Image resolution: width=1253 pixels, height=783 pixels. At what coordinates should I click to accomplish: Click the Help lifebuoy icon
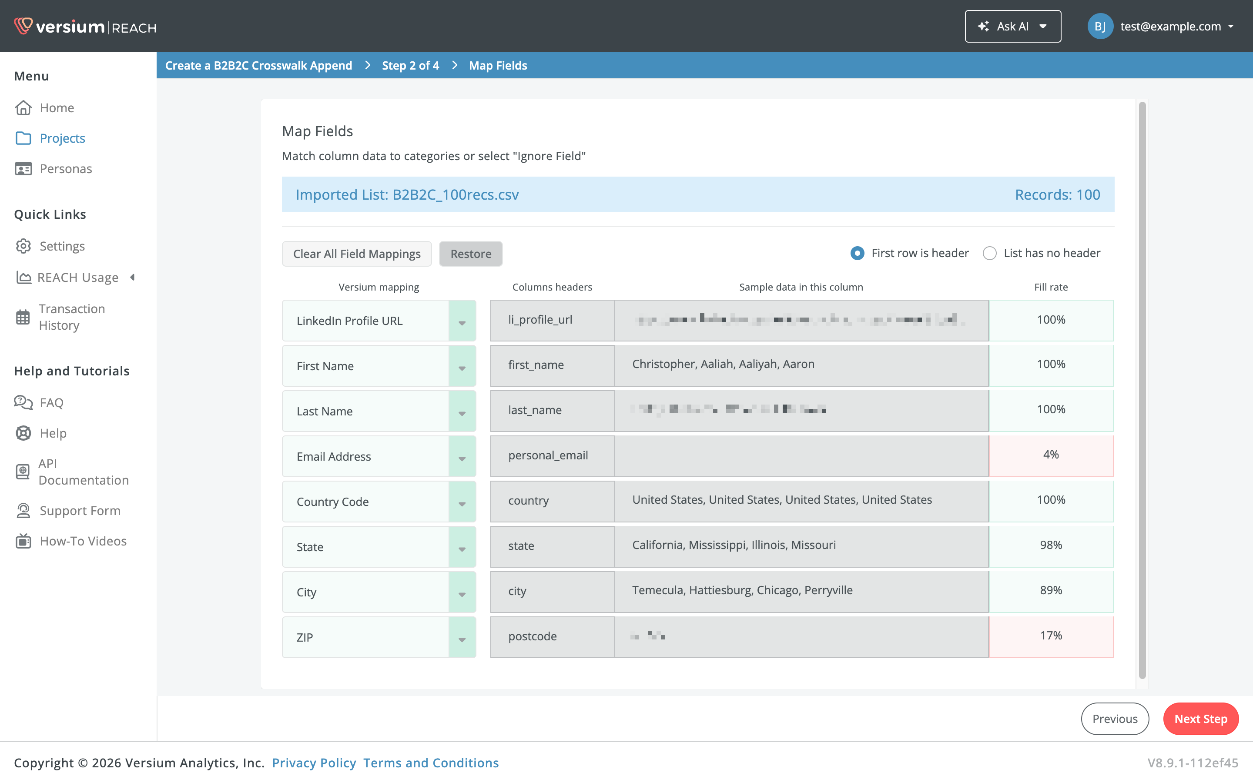tap(23, 433)
